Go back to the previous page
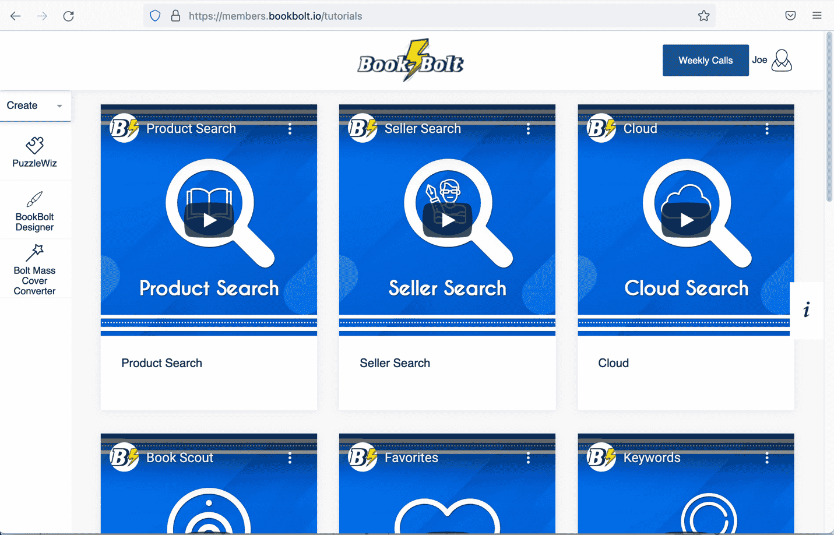The image size is (834, 535). coord(16,16)
